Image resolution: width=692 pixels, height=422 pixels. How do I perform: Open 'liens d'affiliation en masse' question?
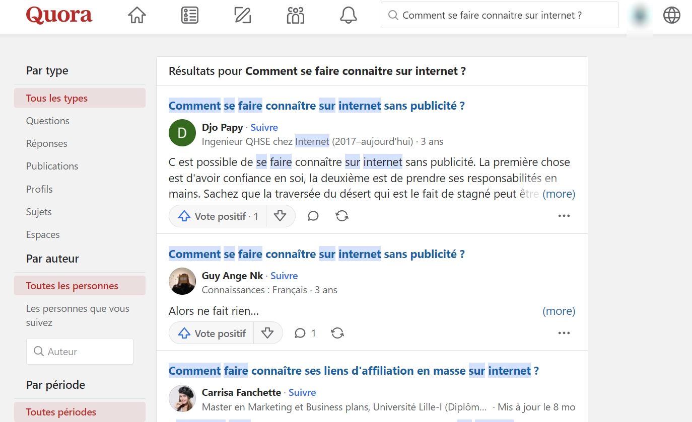coord(354,371)
